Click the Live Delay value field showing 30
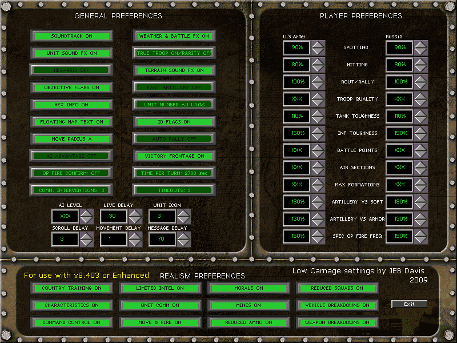This screenshot has width=457, height=343. (114, 217)
